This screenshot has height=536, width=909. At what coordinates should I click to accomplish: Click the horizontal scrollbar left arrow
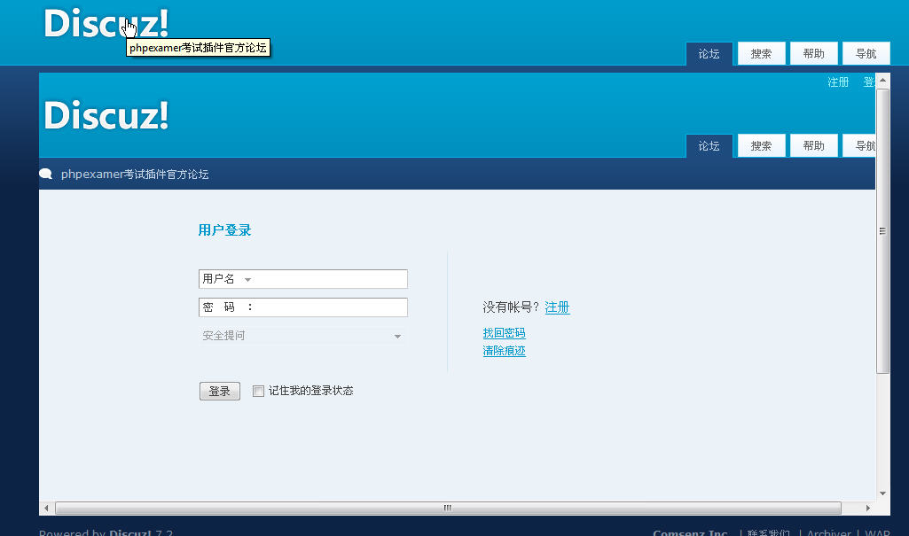click(46, 509)
